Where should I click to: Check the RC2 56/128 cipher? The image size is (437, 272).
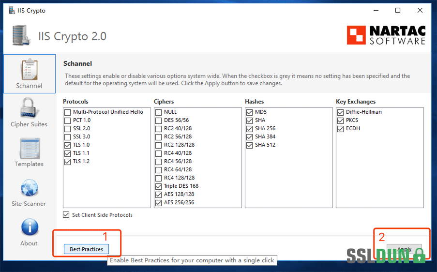pyautogui.click(x=158, y=137)
